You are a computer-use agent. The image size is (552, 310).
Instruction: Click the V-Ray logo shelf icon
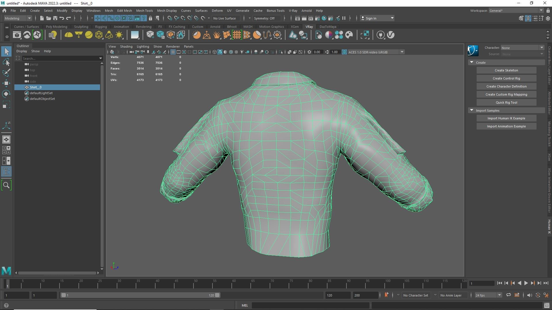pos(391,35)
